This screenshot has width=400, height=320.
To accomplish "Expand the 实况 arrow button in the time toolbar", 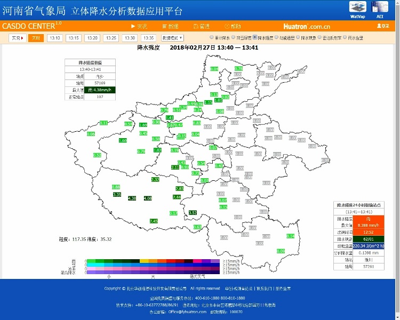I will pos(17,38).
